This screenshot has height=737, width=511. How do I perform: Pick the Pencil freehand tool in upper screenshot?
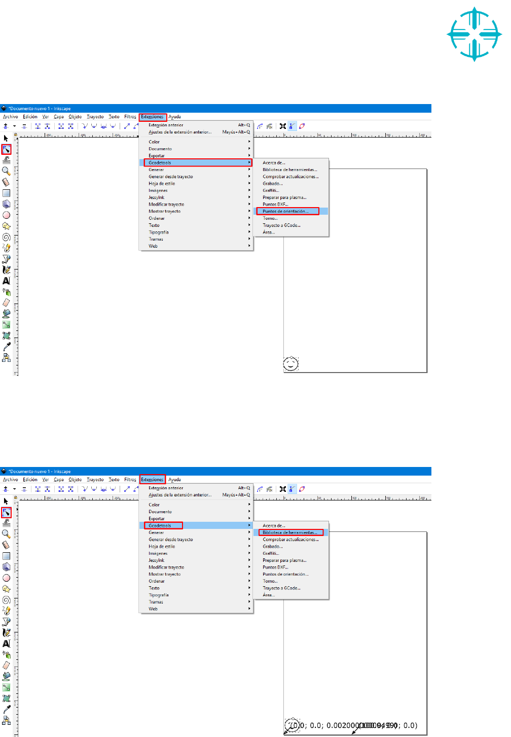[6, 248]
